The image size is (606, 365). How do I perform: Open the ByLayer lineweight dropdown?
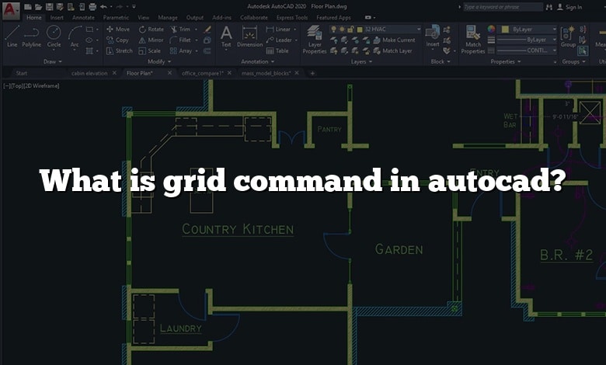[x=555, y=40]
